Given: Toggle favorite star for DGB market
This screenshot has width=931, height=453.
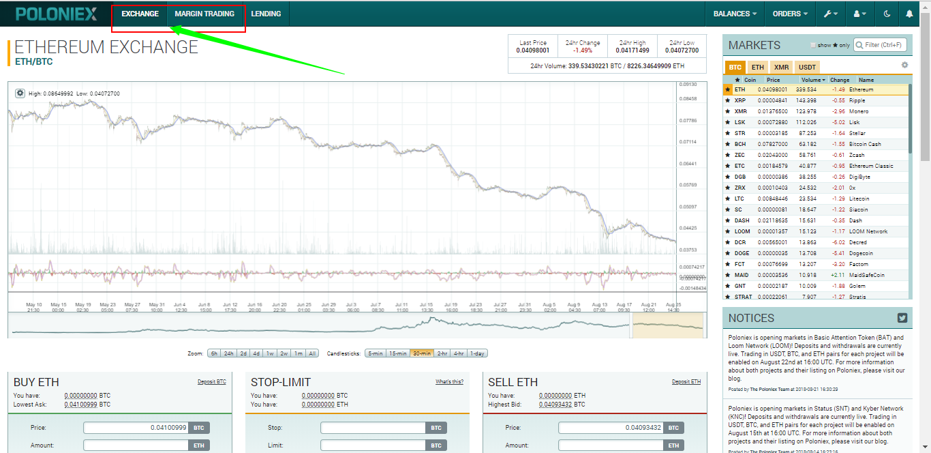Looking at the screenshot, I should coord(728,177).
